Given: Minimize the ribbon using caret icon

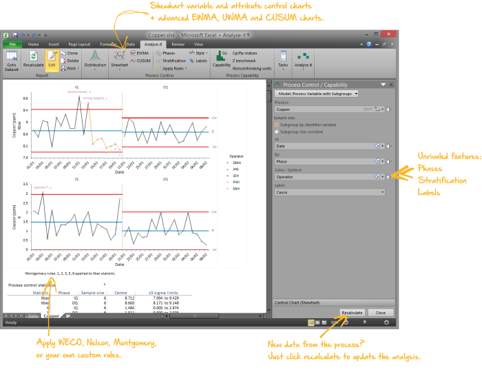Looking at the screenshot, I should [361, 44].
